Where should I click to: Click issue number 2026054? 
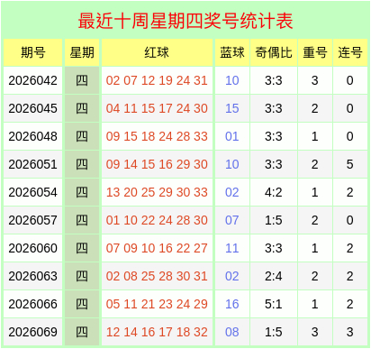click(33, 192)
